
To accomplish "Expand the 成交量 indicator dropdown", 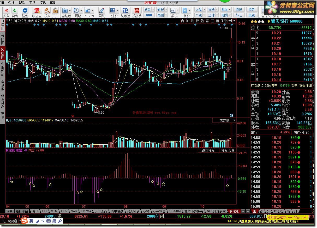I will pos(234,120).
